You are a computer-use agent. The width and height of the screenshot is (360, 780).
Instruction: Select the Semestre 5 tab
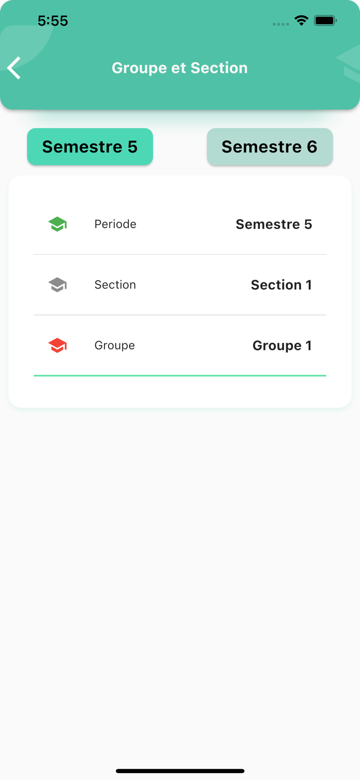90,147
